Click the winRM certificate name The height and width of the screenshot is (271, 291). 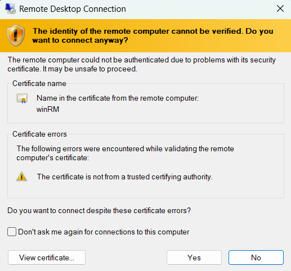coord(48,109)
